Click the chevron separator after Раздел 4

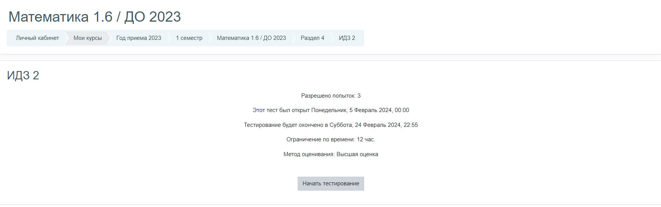[x=331, y=38]
